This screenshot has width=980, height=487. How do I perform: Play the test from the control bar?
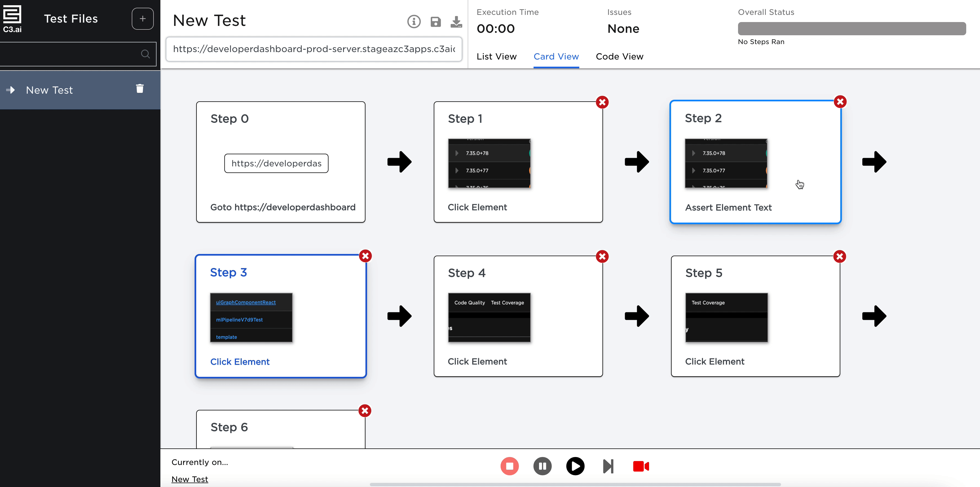click(x=575, y=466)
